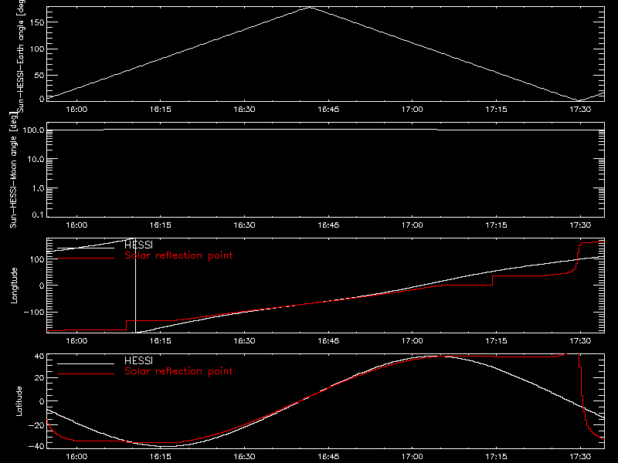The height and width of the screenshot is (463, 618).
Task: Click the red legend line sample in Latitude plot
Action: click(x=86, y=374)
